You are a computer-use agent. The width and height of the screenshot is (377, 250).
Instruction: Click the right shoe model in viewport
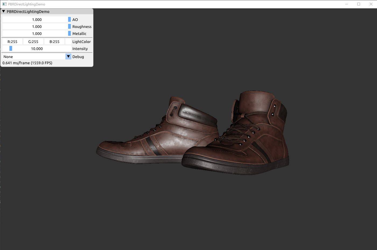point(236,133)
